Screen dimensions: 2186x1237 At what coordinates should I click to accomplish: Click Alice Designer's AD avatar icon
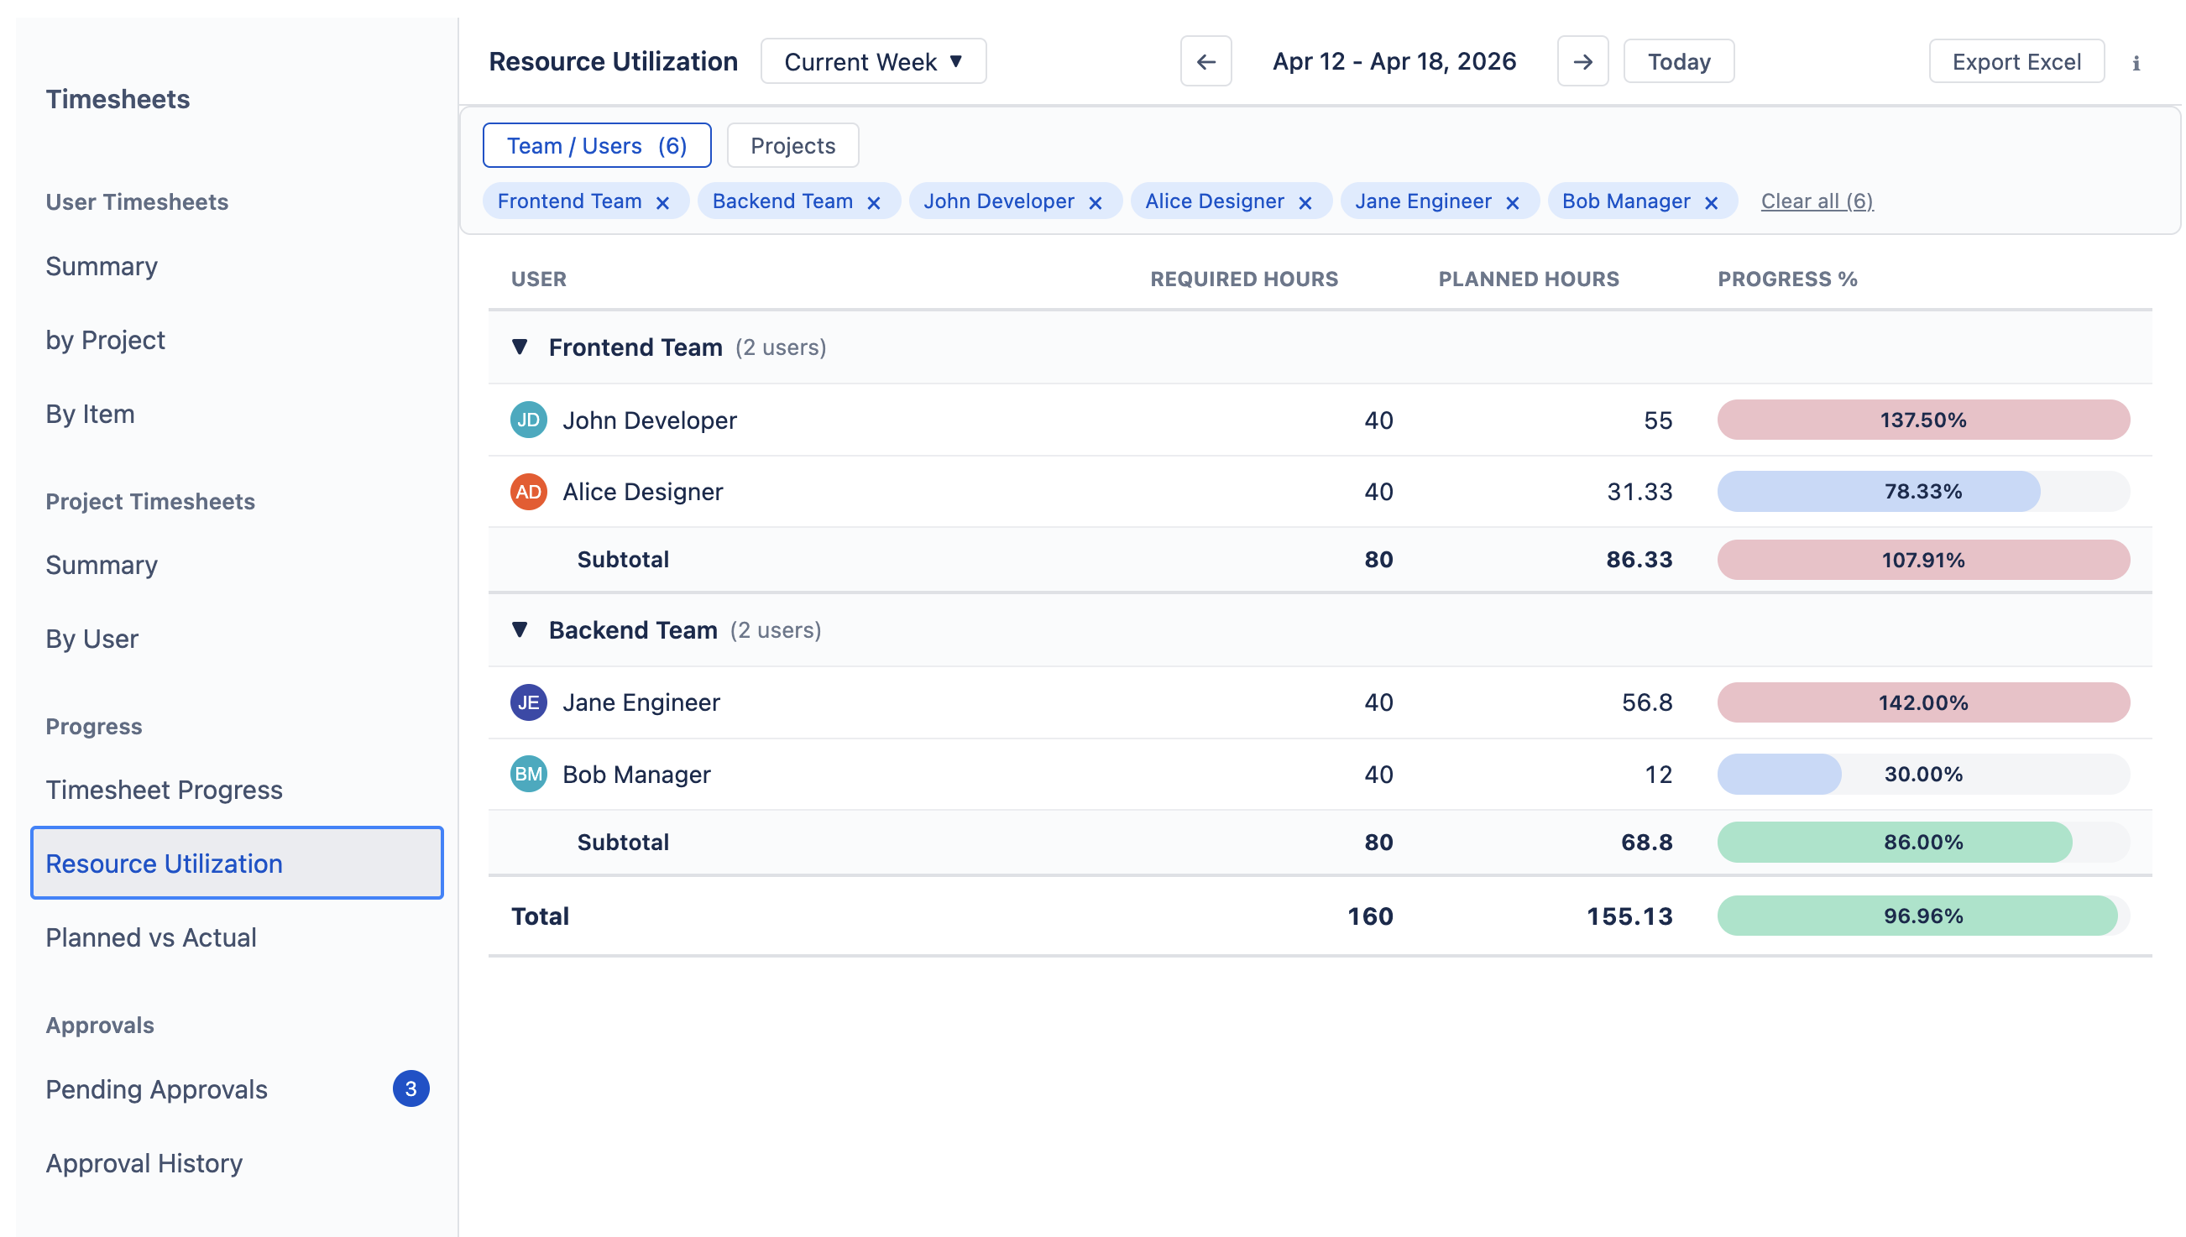tap(527, 491)
